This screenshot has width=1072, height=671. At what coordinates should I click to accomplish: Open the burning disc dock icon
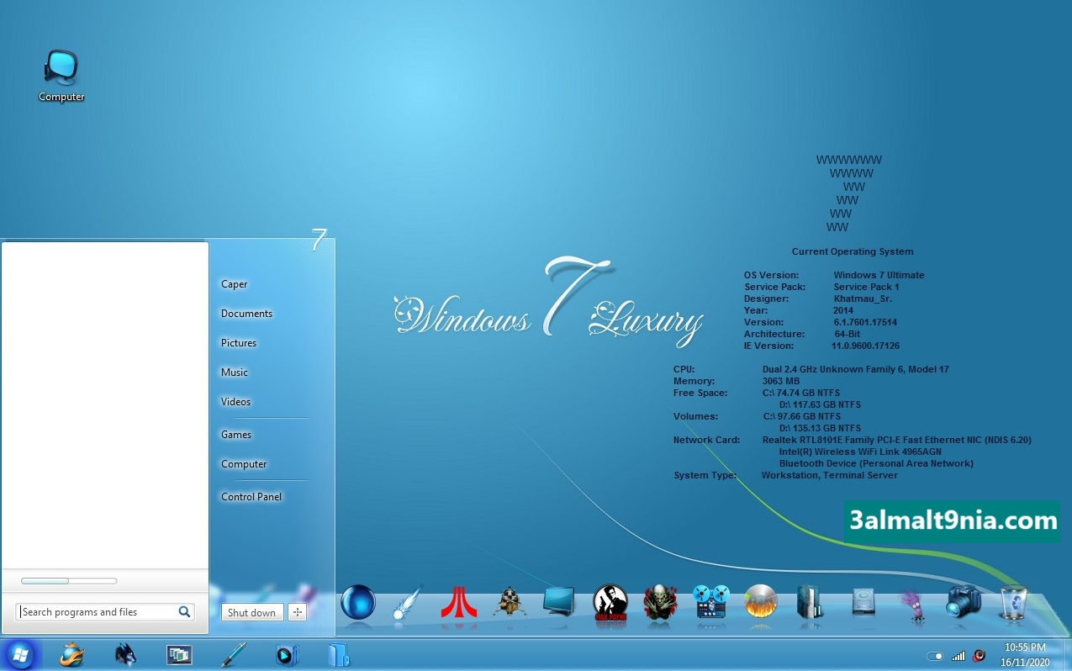761,602
